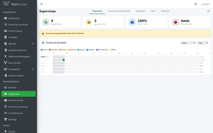Click the 28/10 qua date label

click(x=44, y=57)
